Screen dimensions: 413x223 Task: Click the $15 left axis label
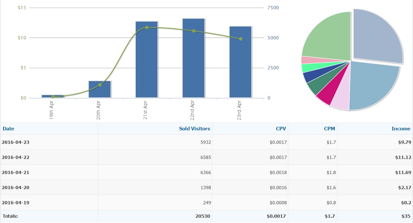[22, 8]
